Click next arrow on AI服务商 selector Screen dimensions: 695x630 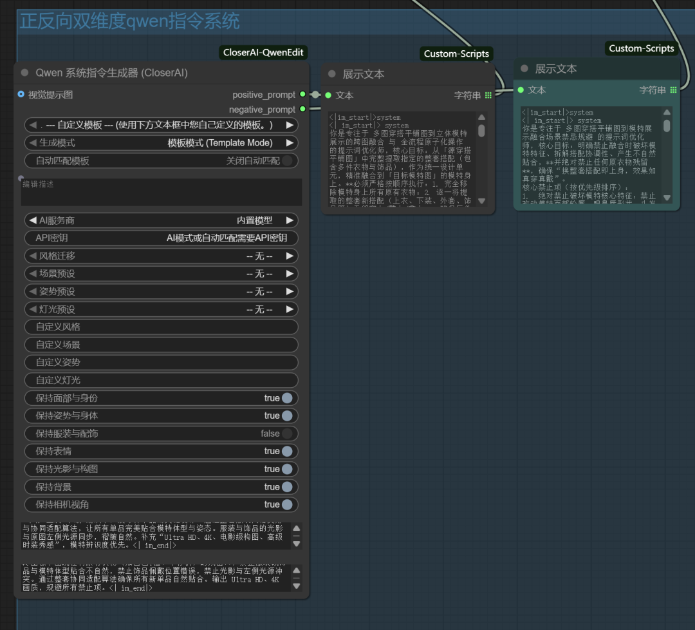pos(290,220)
